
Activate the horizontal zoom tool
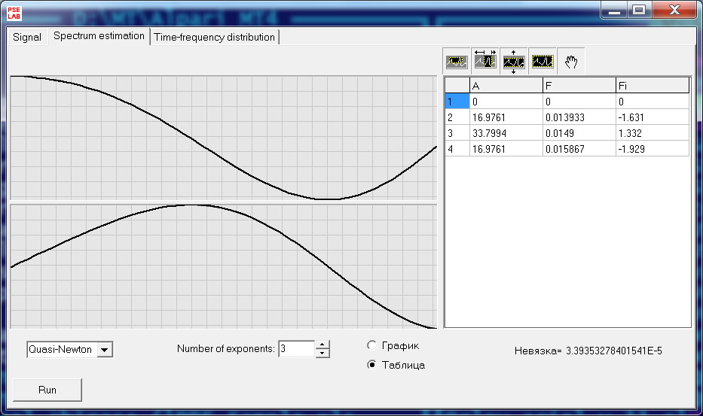pos(485,62)
